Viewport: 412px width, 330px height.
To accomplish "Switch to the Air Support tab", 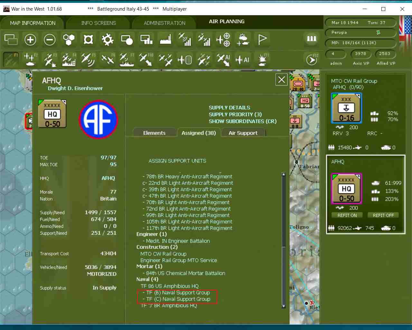I will tap(243, 133).
